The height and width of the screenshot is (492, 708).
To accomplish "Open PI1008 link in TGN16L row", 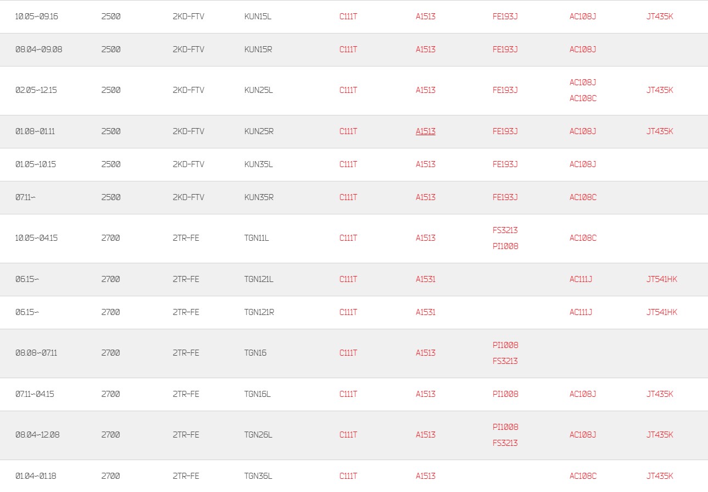I will tap(505, 394).
